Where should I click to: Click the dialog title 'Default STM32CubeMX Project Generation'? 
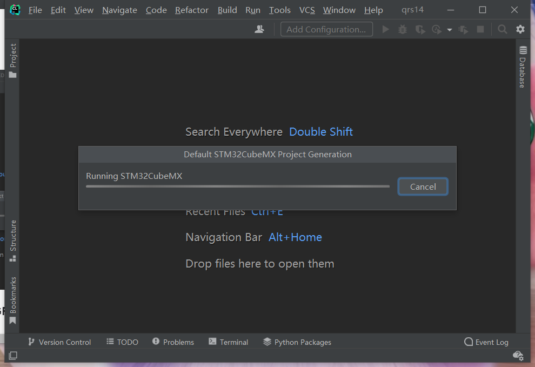(267, 154)
